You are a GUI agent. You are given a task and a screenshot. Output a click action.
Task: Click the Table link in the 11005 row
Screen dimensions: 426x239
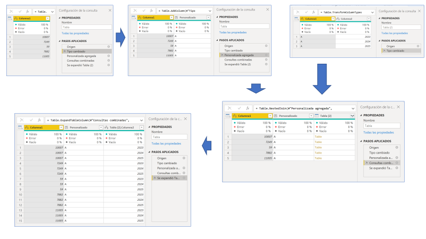[318, 158]
